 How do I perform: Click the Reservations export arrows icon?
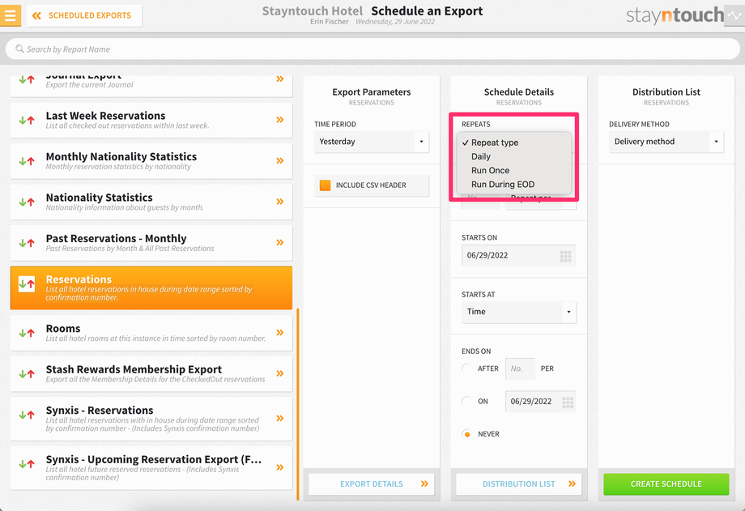(x=27, y=284)
